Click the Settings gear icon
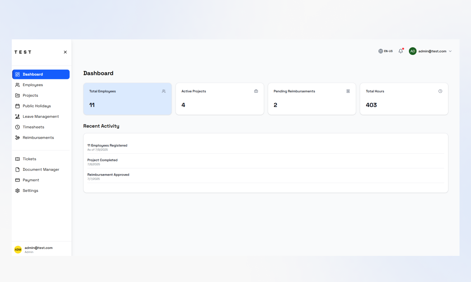This screenshot has width=471, height=282. point(17,191)
